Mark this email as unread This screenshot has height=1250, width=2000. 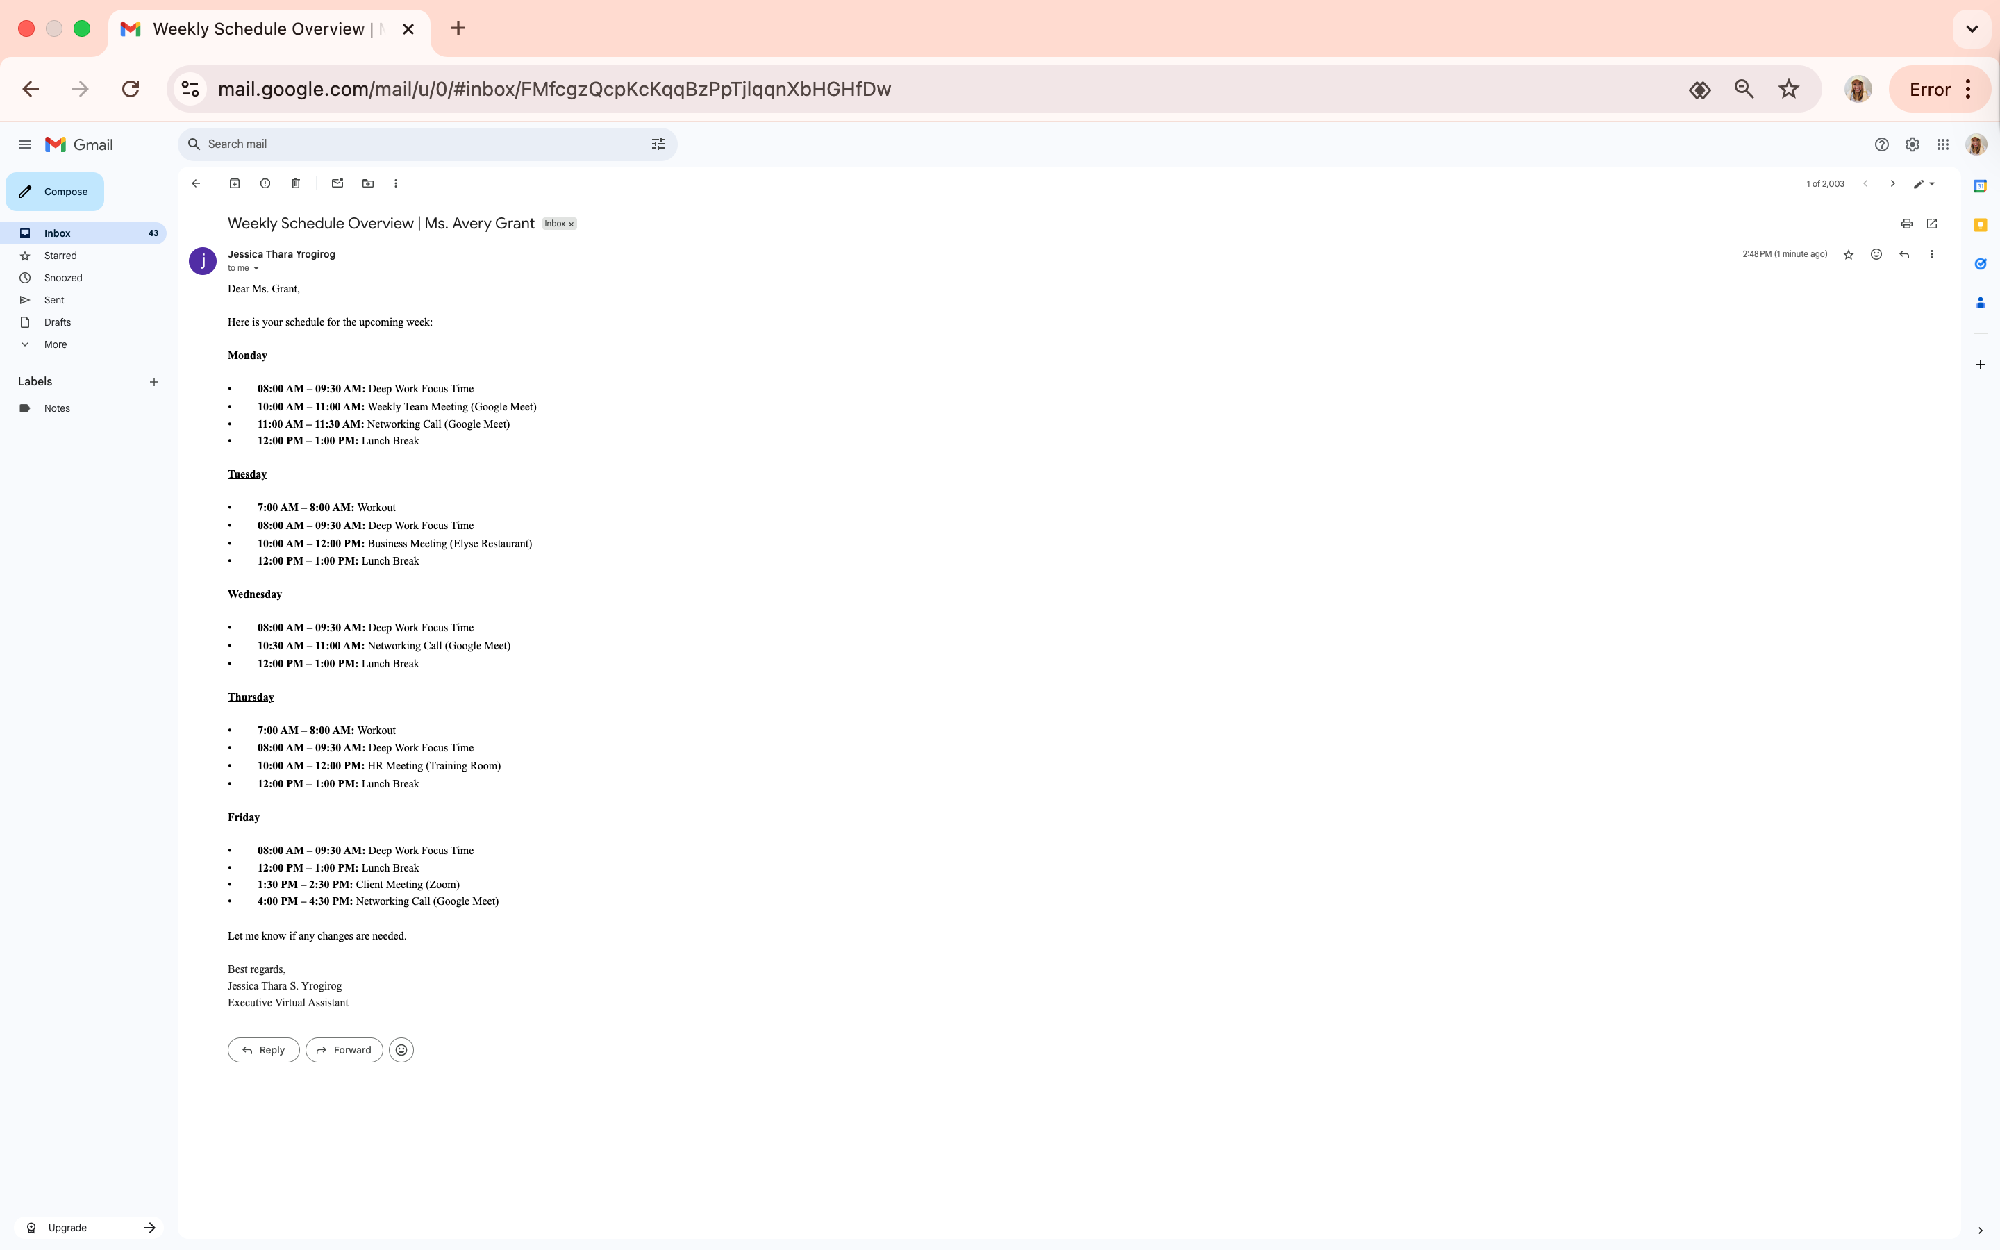coord(337,183)
